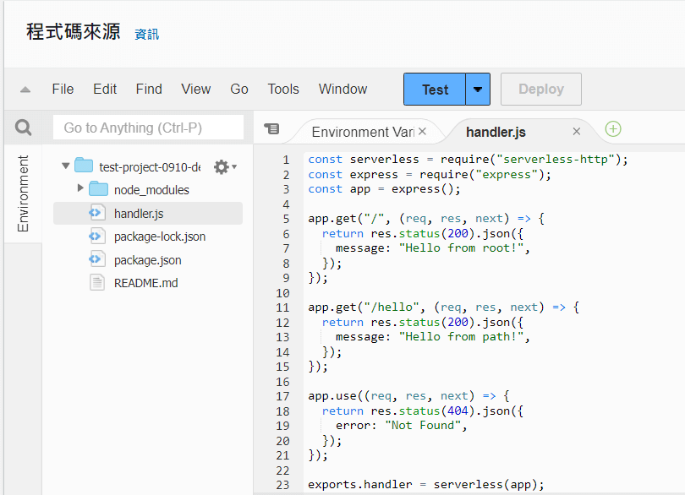Switch to Environment Variables tab
Image resolution: width=685 pixels, height=495 pixels.
coord(362,132)
